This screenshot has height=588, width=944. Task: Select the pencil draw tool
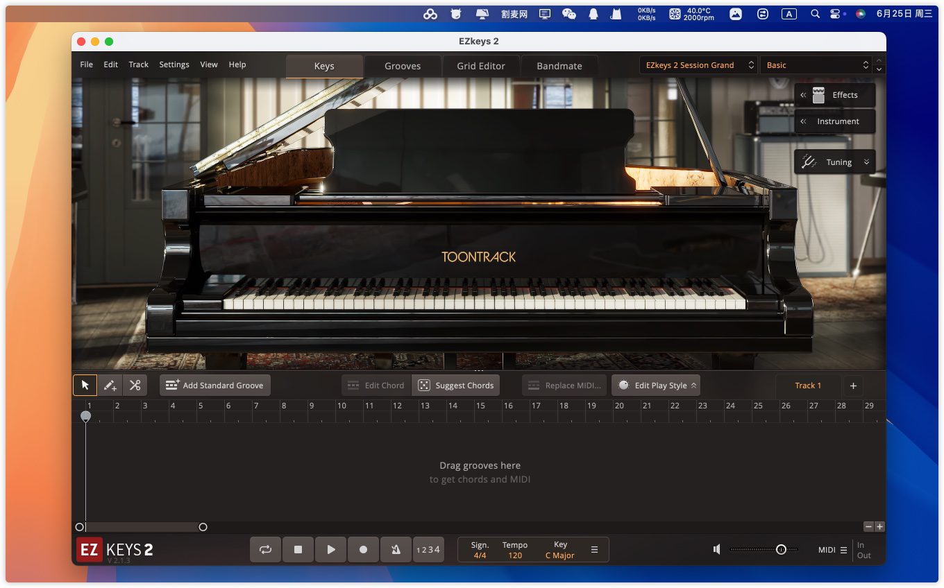pyautogui.click(x=110, y=386)
